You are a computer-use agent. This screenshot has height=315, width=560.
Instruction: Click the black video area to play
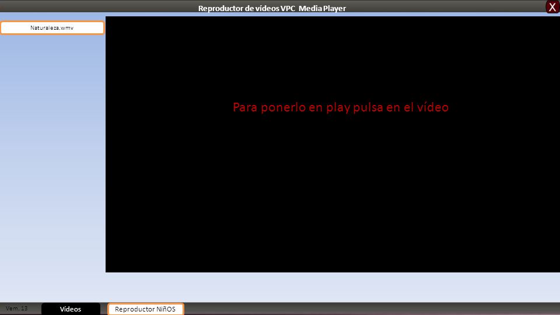pos(332,144)
